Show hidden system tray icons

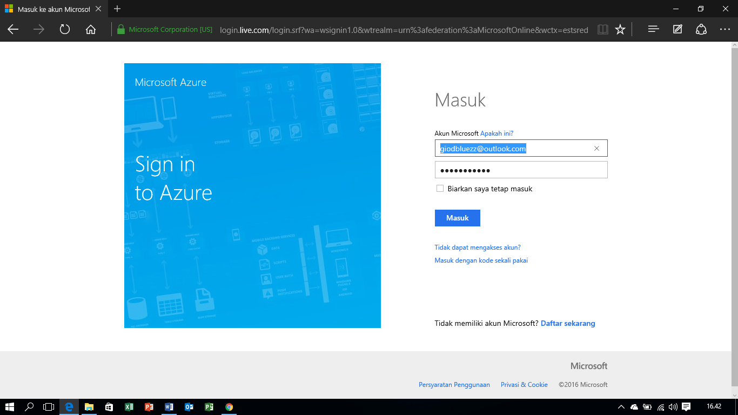pyautogui.click(x=622, y=407)
